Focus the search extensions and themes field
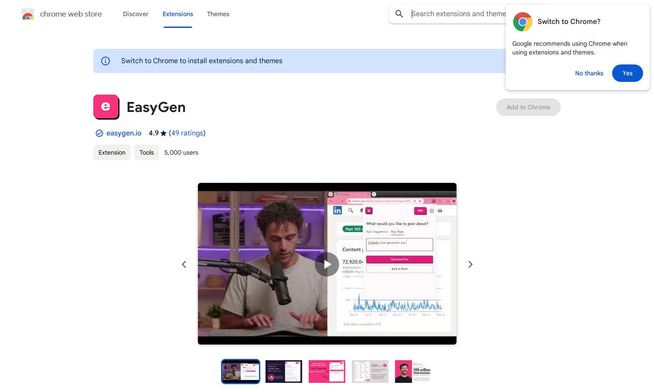This screenshot has height=392, width=654. pos(458,14)
